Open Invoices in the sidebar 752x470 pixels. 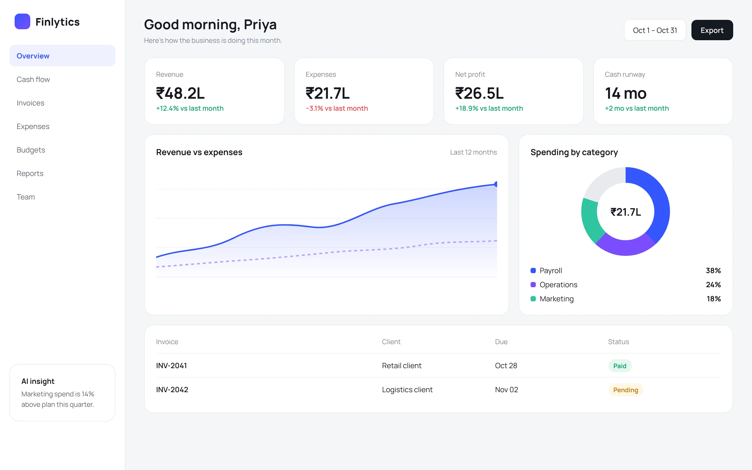tap(62, 103)
